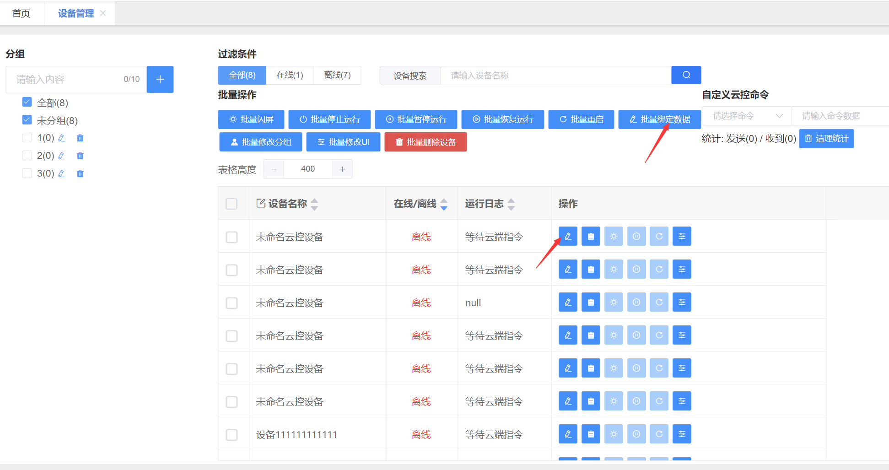889x470 pixels.
Task: Sort table by 设备名称 column
Action: [x=314, y=204]
